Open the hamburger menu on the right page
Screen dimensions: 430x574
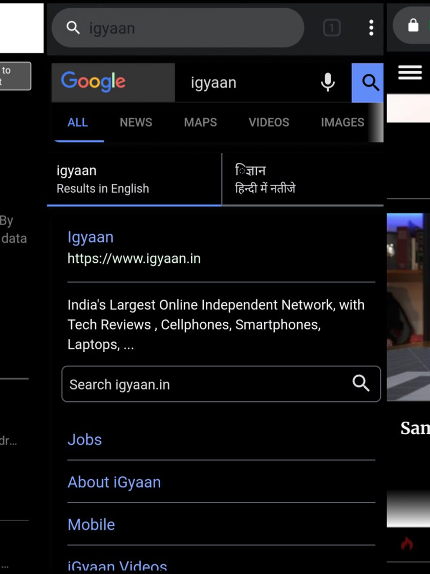tap(410, 73)
